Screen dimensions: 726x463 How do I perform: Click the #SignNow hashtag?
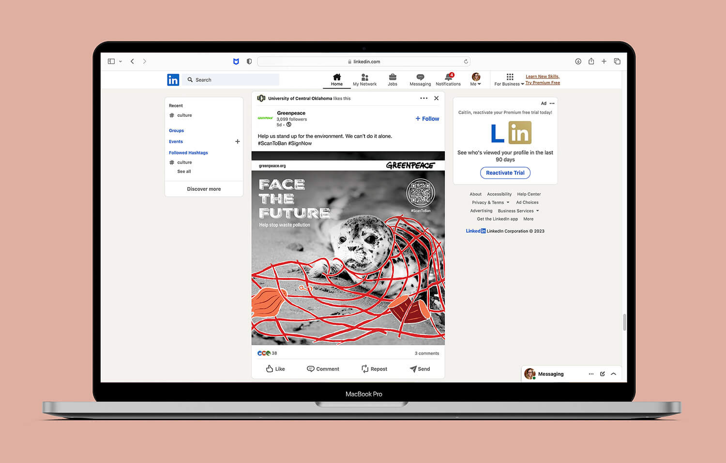[x=300, y=143]
